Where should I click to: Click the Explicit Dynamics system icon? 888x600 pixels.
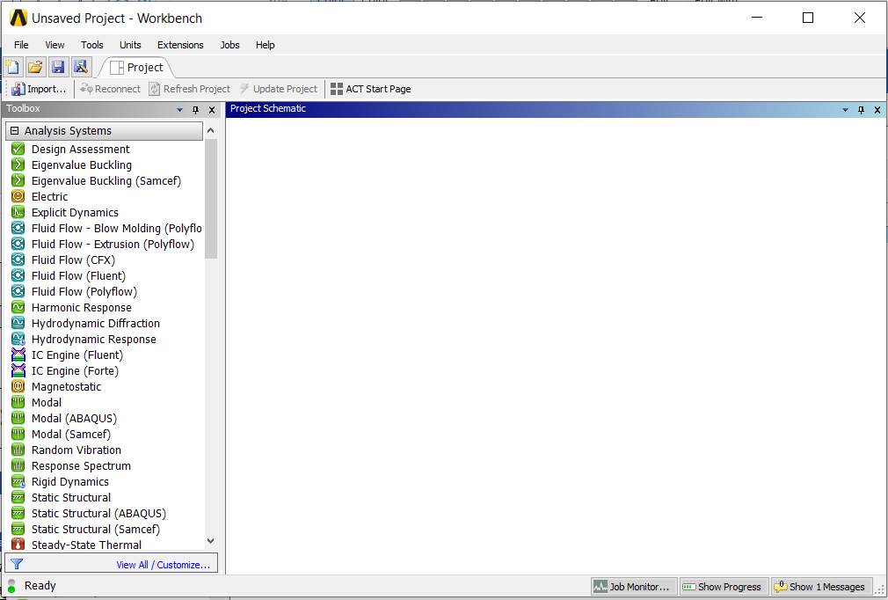coord(18,213)
